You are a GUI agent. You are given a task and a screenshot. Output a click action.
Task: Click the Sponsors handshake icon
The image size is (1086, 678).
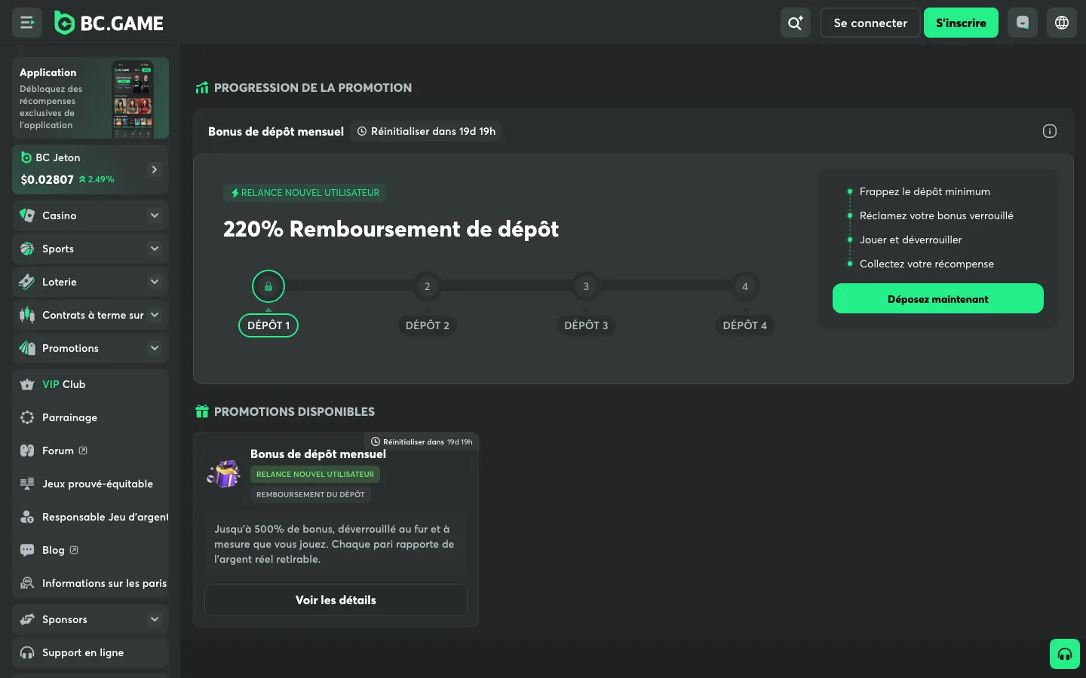[27, 619]
